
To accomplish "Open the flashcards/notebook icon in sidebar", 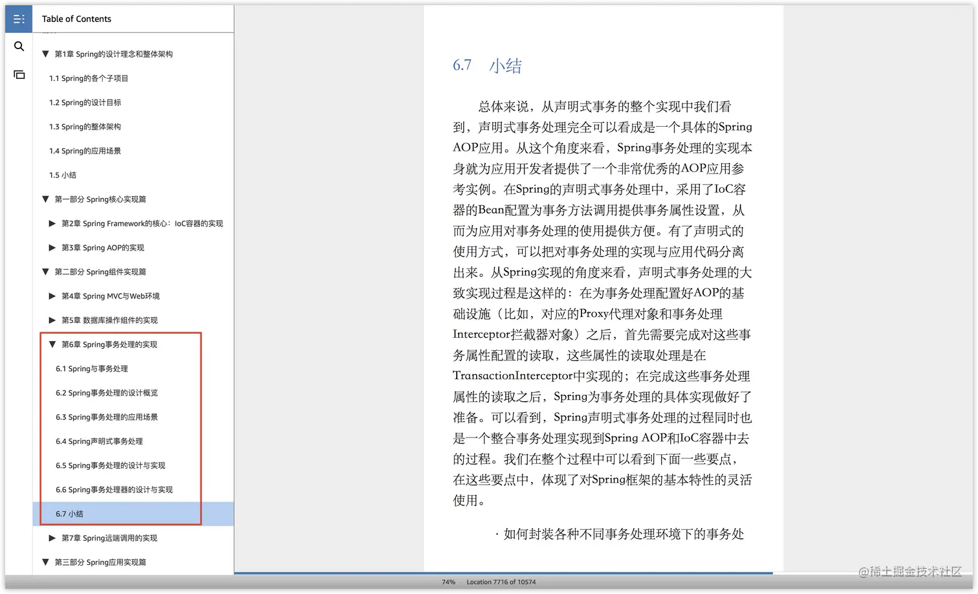I will pos(19,74).
